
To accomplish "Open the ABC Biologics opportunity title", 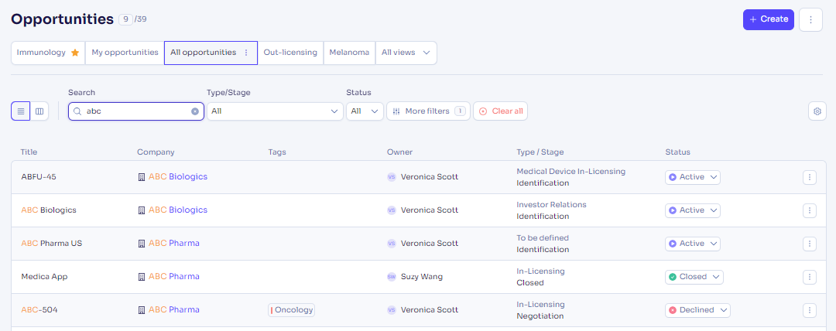I will 49,210.
